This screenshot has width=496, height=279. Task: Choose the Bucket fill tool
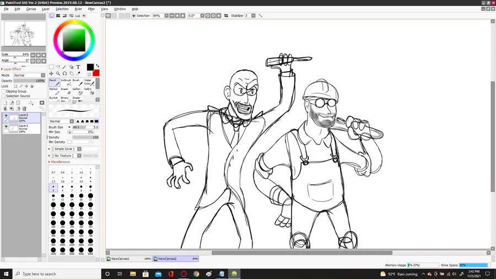(x=55, y=99)
